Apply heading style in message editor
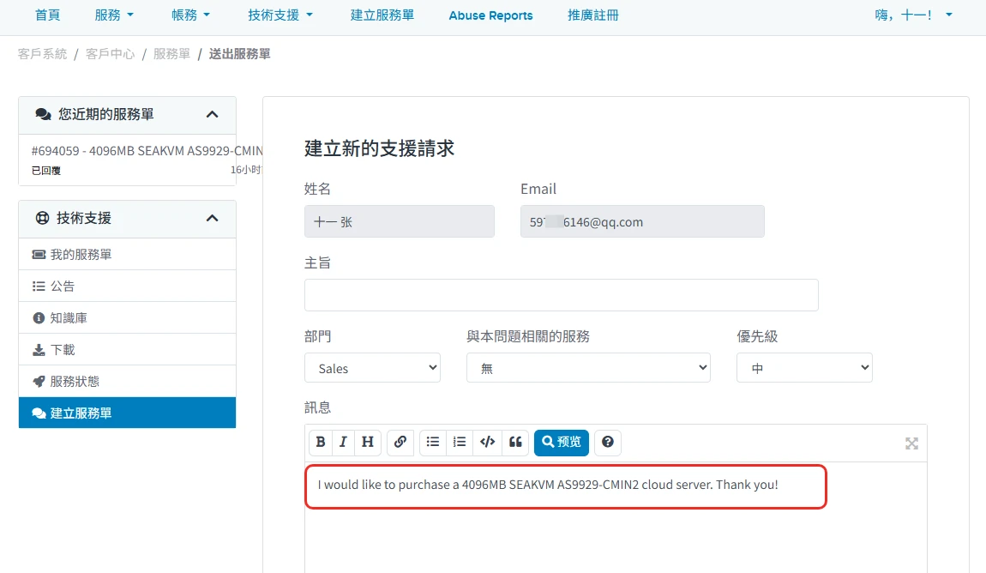This screenshot has width=986, height=573. pos(368,442)
